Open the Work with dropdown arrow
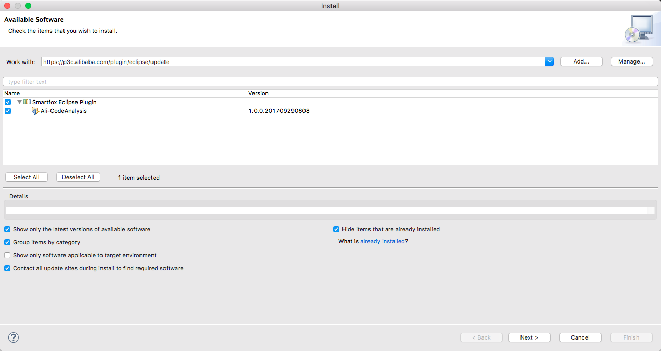This screenshot has width=661, height=351. coord(549,61)
